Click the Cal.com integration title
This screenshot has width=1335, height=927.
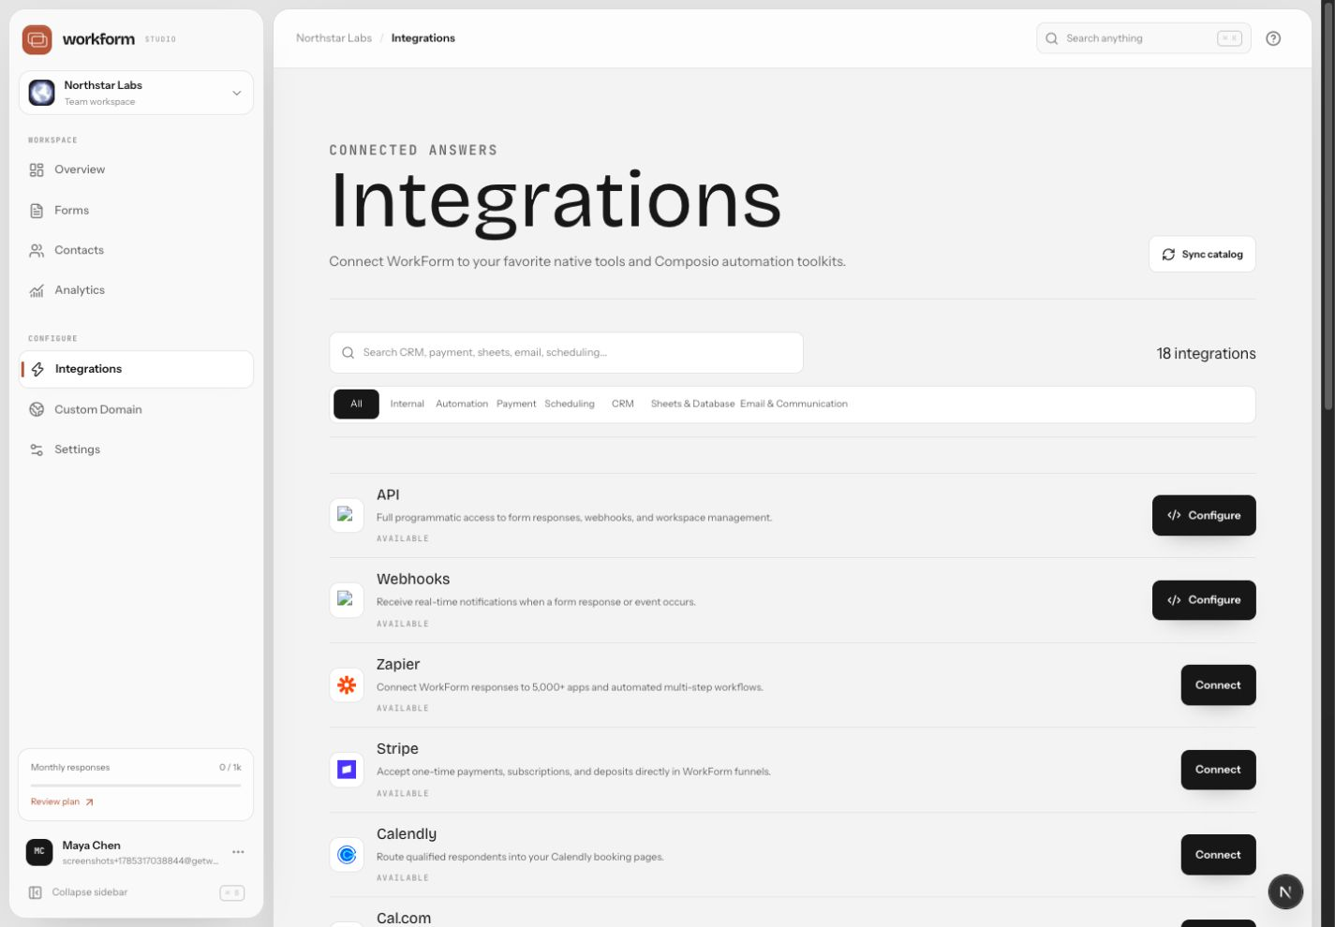point(404,918)
